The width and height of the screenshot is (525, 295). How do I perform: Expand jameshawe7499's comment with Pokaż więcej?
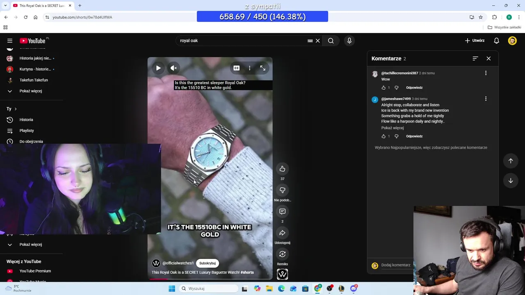tap(393, 128)
